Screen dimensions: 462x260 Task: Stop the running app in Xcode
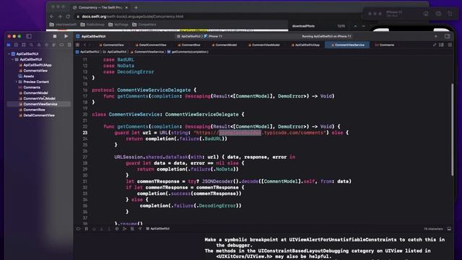pyautogui.click(x=55, y=36)
